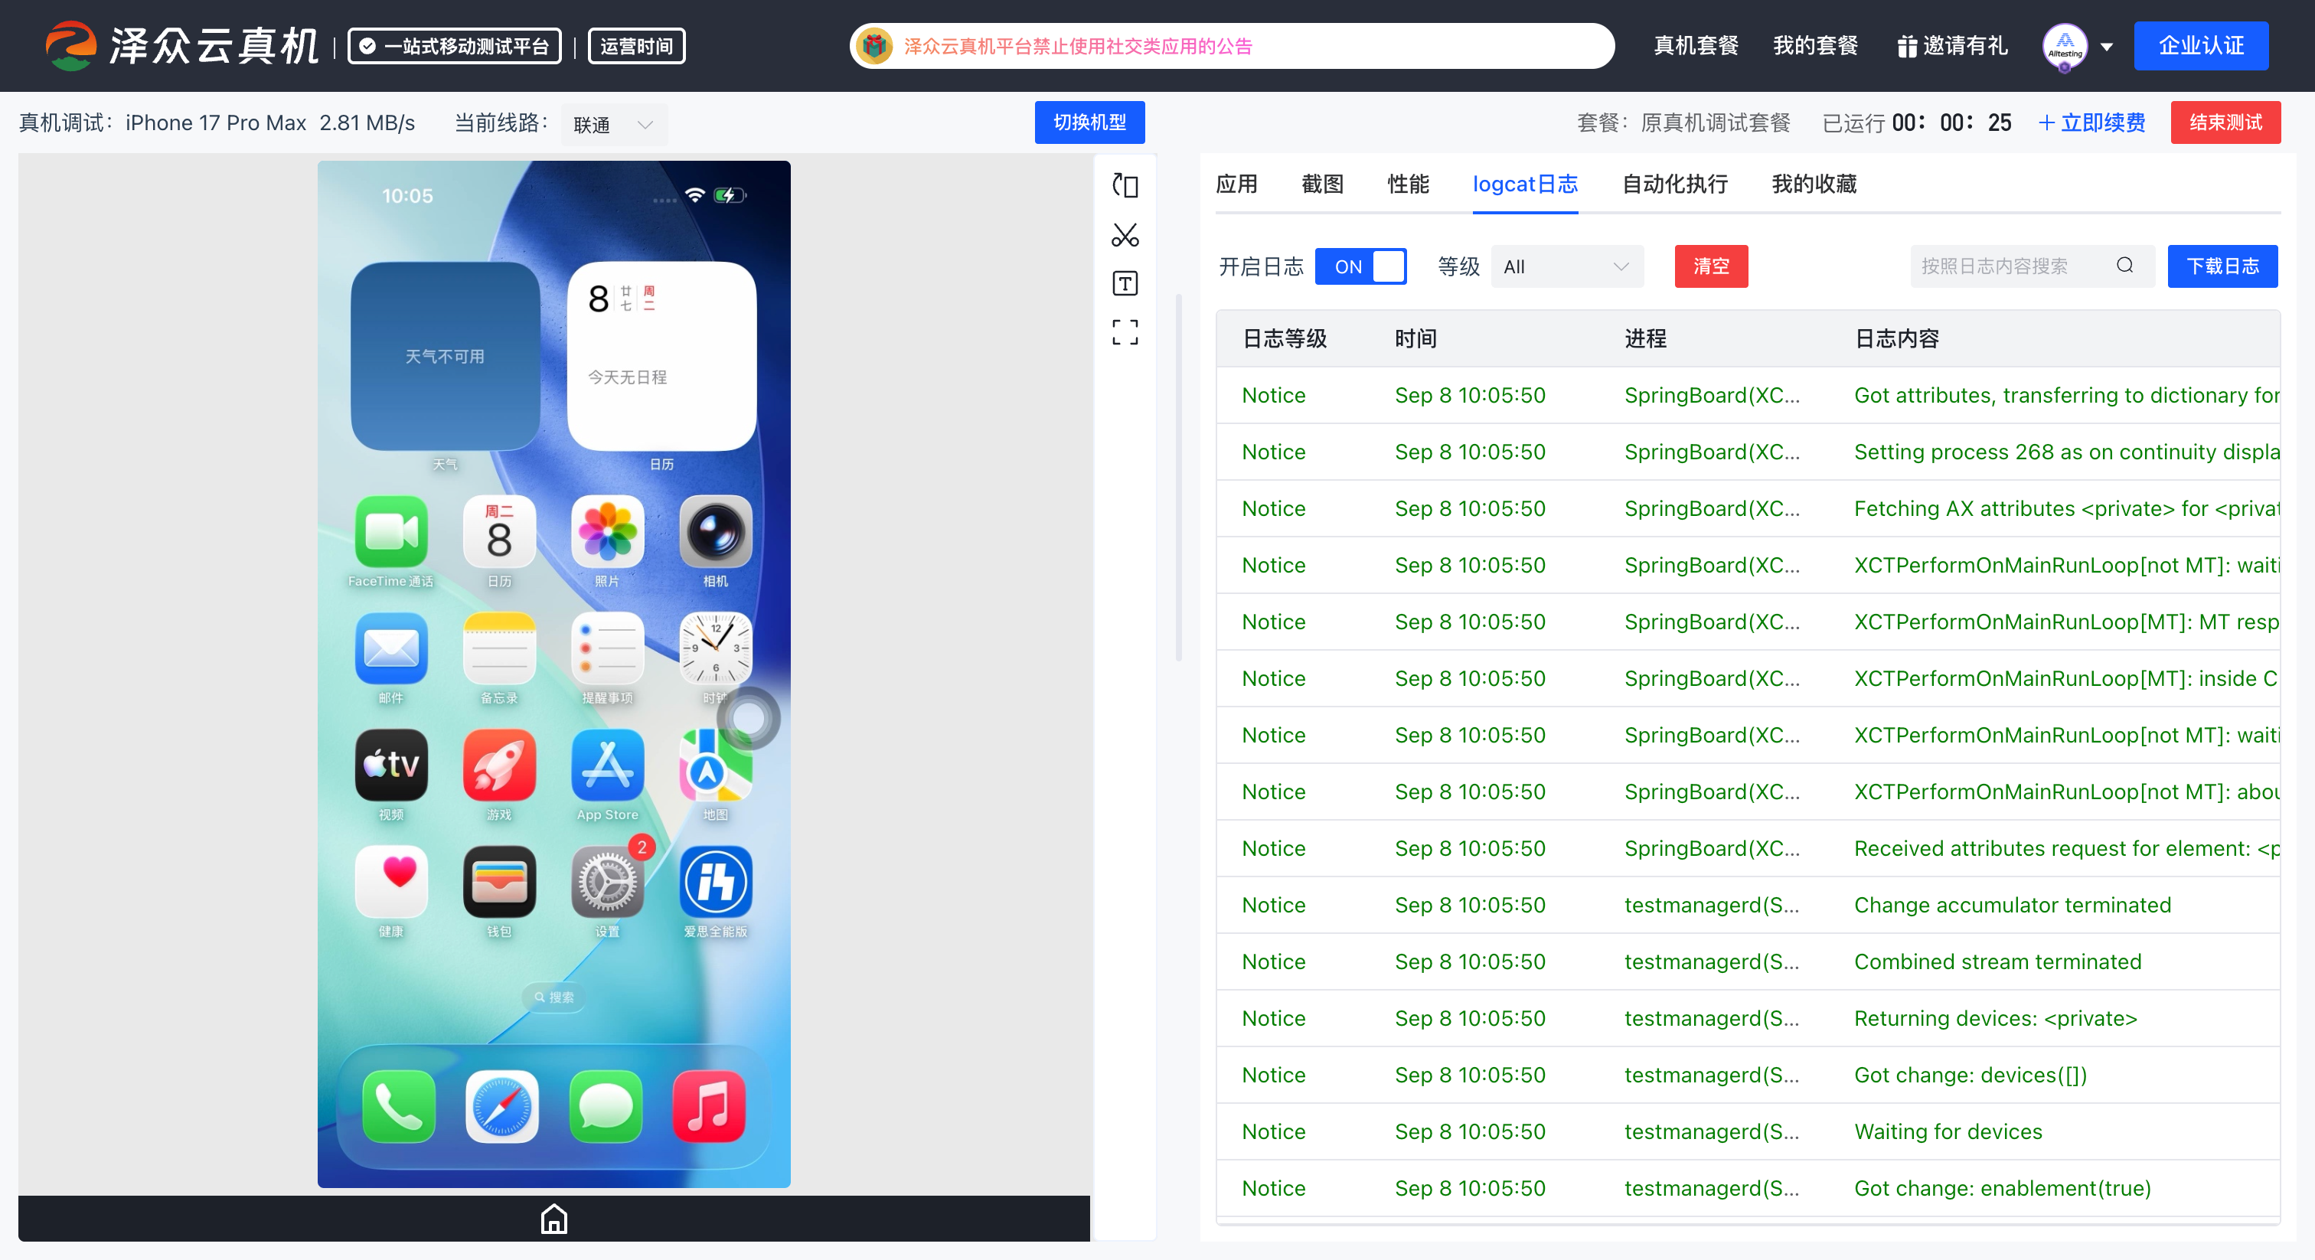
Task: Open the text input tool icon
Action: [1125, 283]
